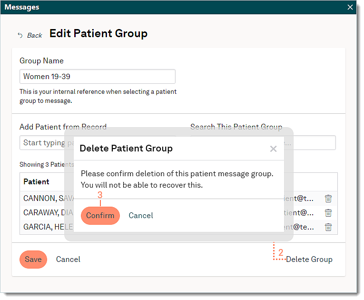Image resolution: width=364 pixels, height=300 pixels.
Task: Delete the CARAWAY patient row trash icon
Action: pyautogui.click(x=328, y=213)
